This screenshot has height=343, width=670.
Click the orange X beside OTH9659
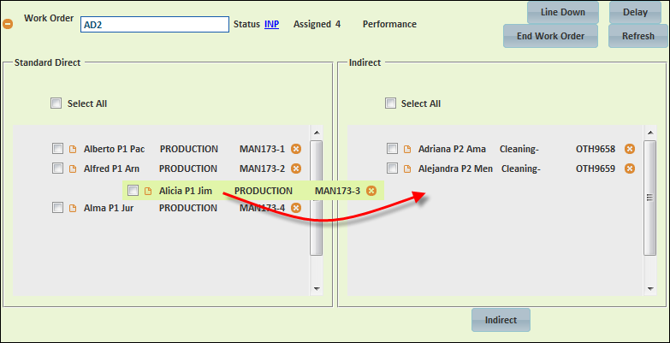pos(630,169)
